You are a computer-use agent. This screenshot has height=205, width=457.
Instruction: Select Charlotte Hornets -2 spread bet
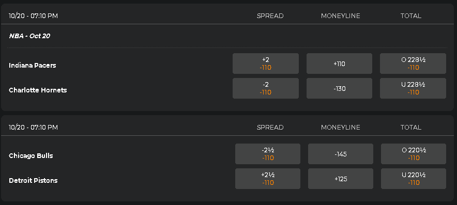tap(266, 88)
